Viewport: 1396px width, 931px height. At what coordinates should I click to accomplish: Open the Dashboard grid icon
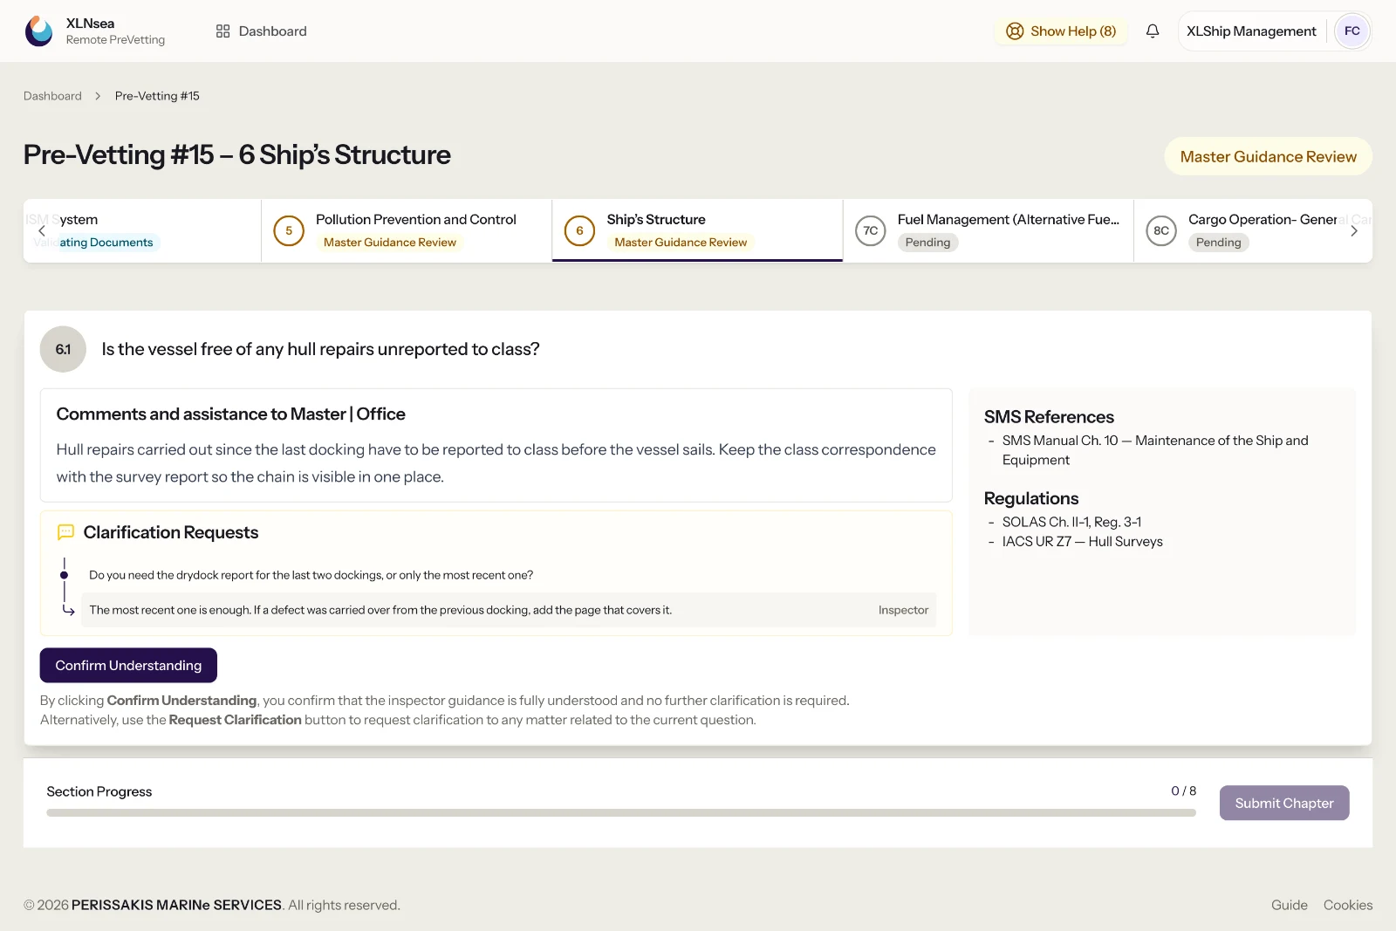tap(222, 31)
